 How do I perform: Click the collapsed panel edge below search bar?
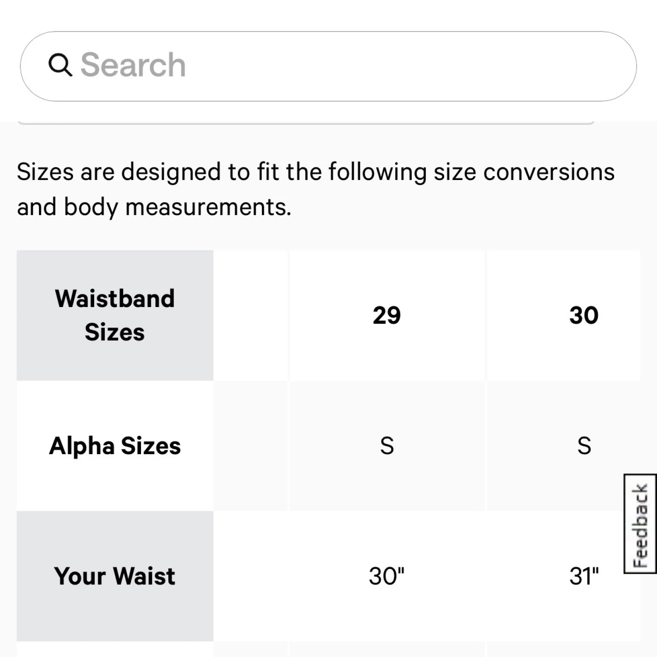pyautogui.click(x=307, y=123)
